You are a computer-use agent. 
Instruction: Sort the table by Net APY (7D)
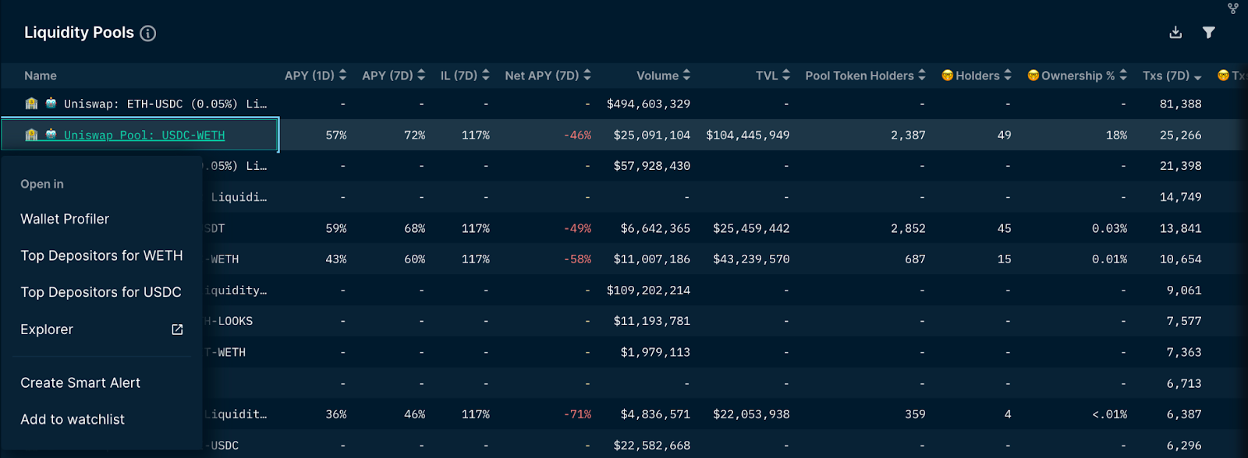coord(587,76)
